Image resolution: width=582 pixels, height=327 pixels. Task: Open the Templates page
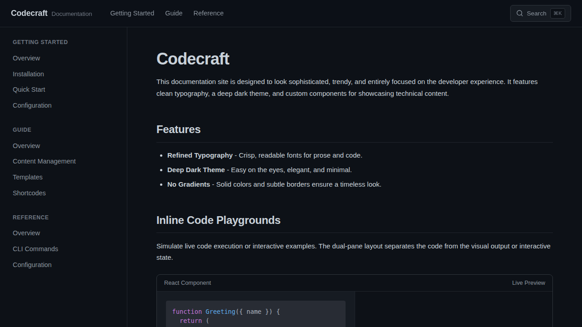[x=28, y=177]
